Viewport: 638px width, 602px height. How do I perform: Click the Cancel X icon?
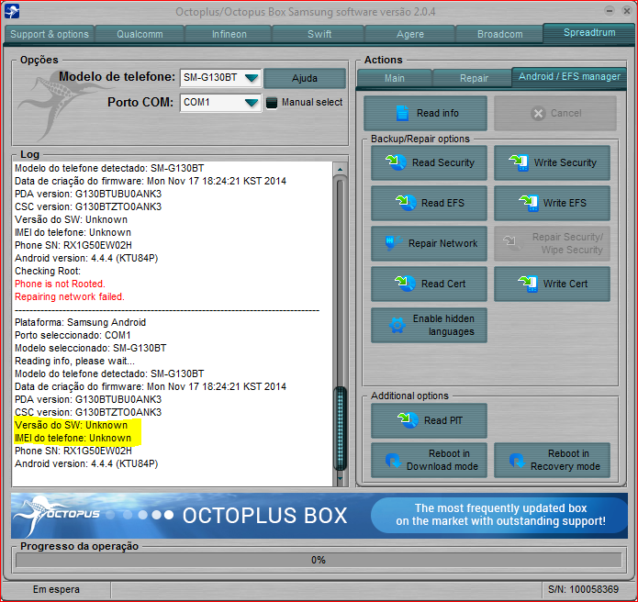pos(538,113)
